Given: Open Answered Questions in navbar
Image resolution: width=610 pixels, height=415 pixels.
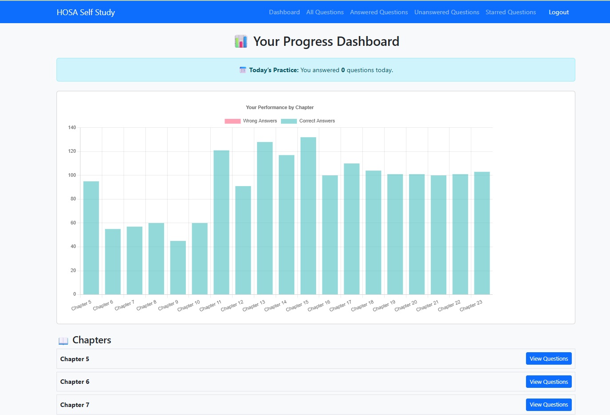Looking at the screenshot, I should 379,12.
